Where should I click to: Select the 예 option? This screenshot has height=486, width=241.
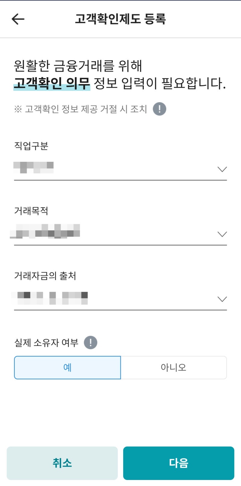click(67, 367)
